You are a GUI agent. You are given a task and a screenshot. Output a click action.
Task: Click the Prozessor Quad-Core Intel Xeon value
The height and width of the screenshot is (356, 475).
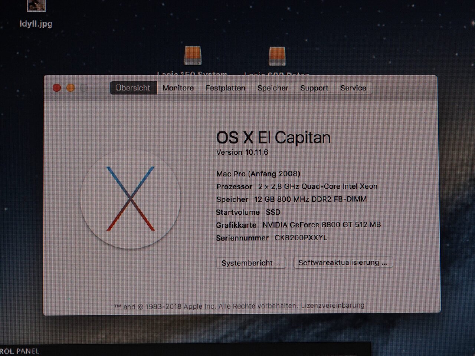(318, 186)
